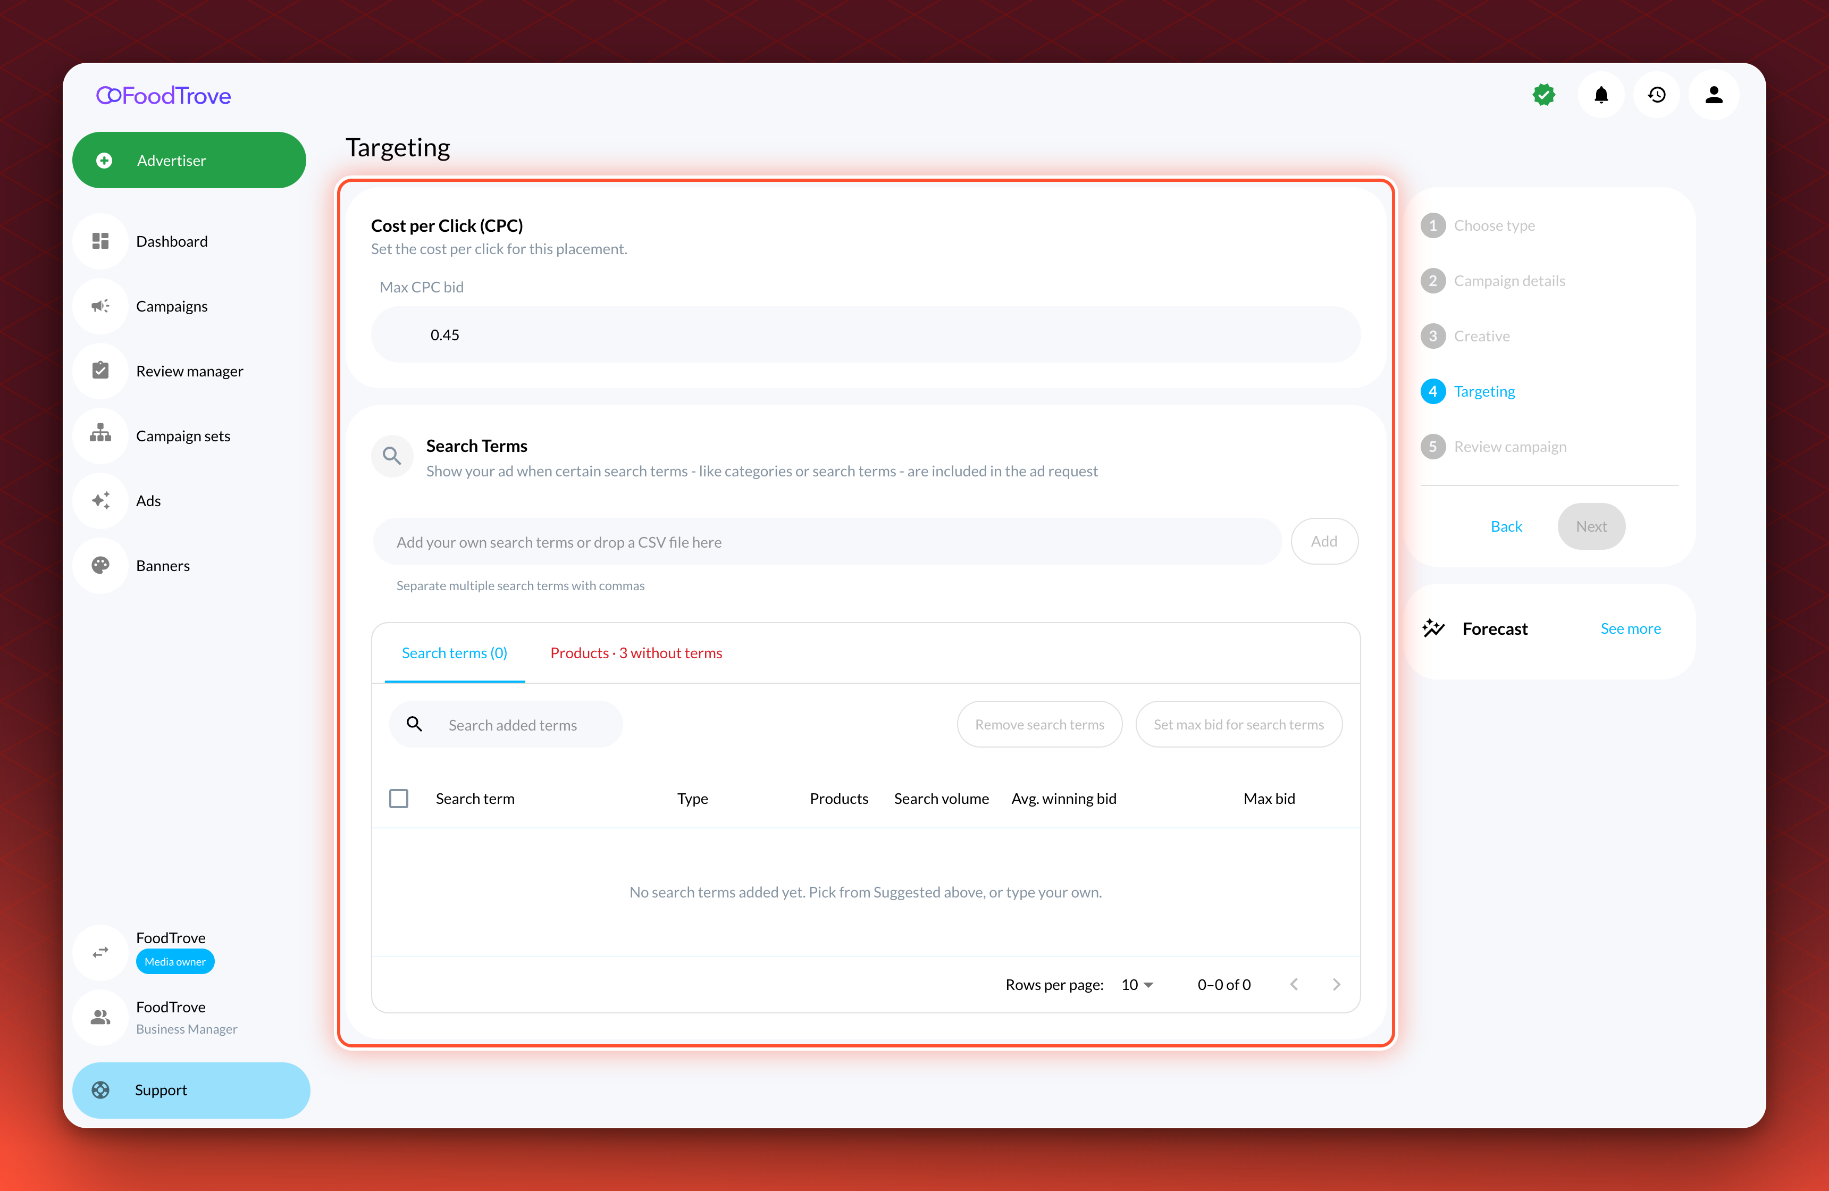The width and height of the screenshot is (1829, 1191).
Task: Click the Add search term button
Action: (x=1324, y=541)
